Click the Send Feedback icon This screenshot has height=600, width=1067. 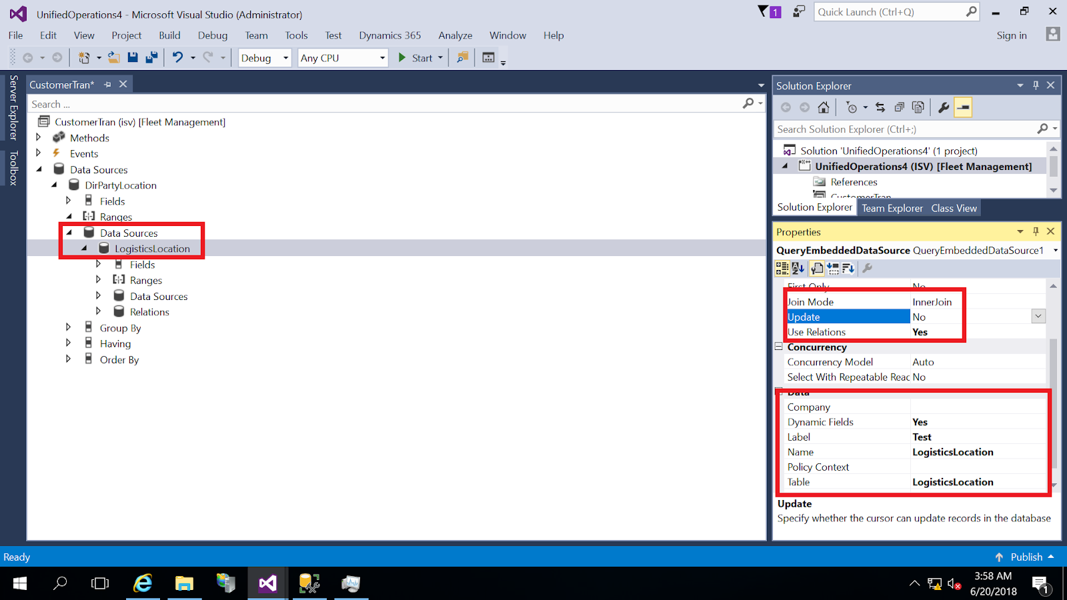click(x=798, y=12)
